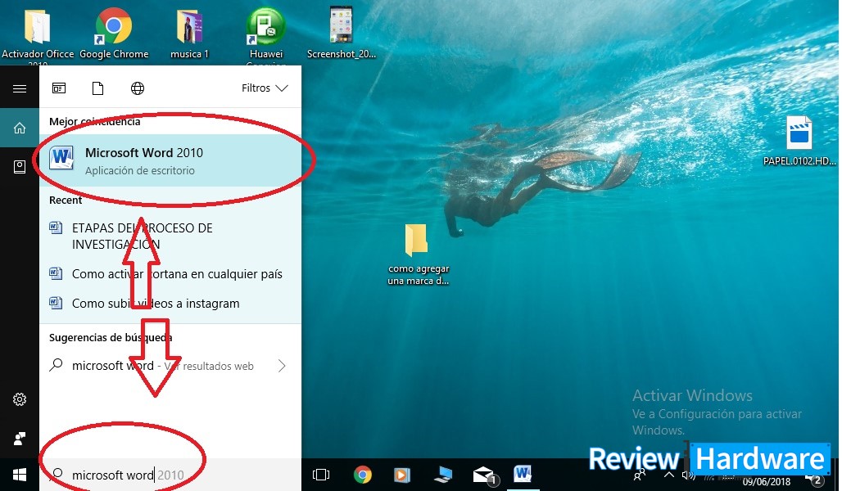This screenshot has width=842, height=491.
Task: Filter search results by web
Action: [138, 88]
